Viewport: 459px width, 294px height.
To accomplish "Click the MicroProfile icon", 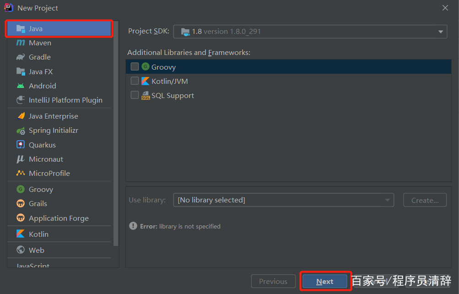I will [21, 174].
